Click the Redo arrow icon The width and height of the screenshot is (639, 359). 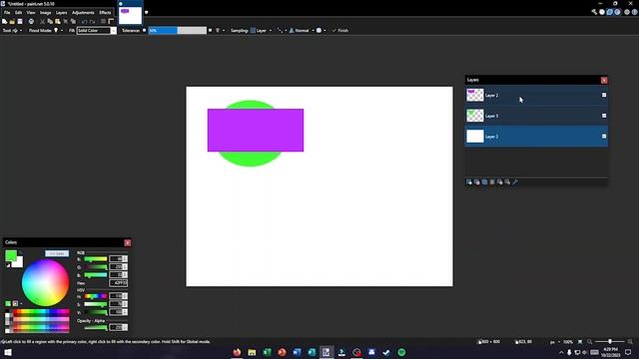click(92, 21)
